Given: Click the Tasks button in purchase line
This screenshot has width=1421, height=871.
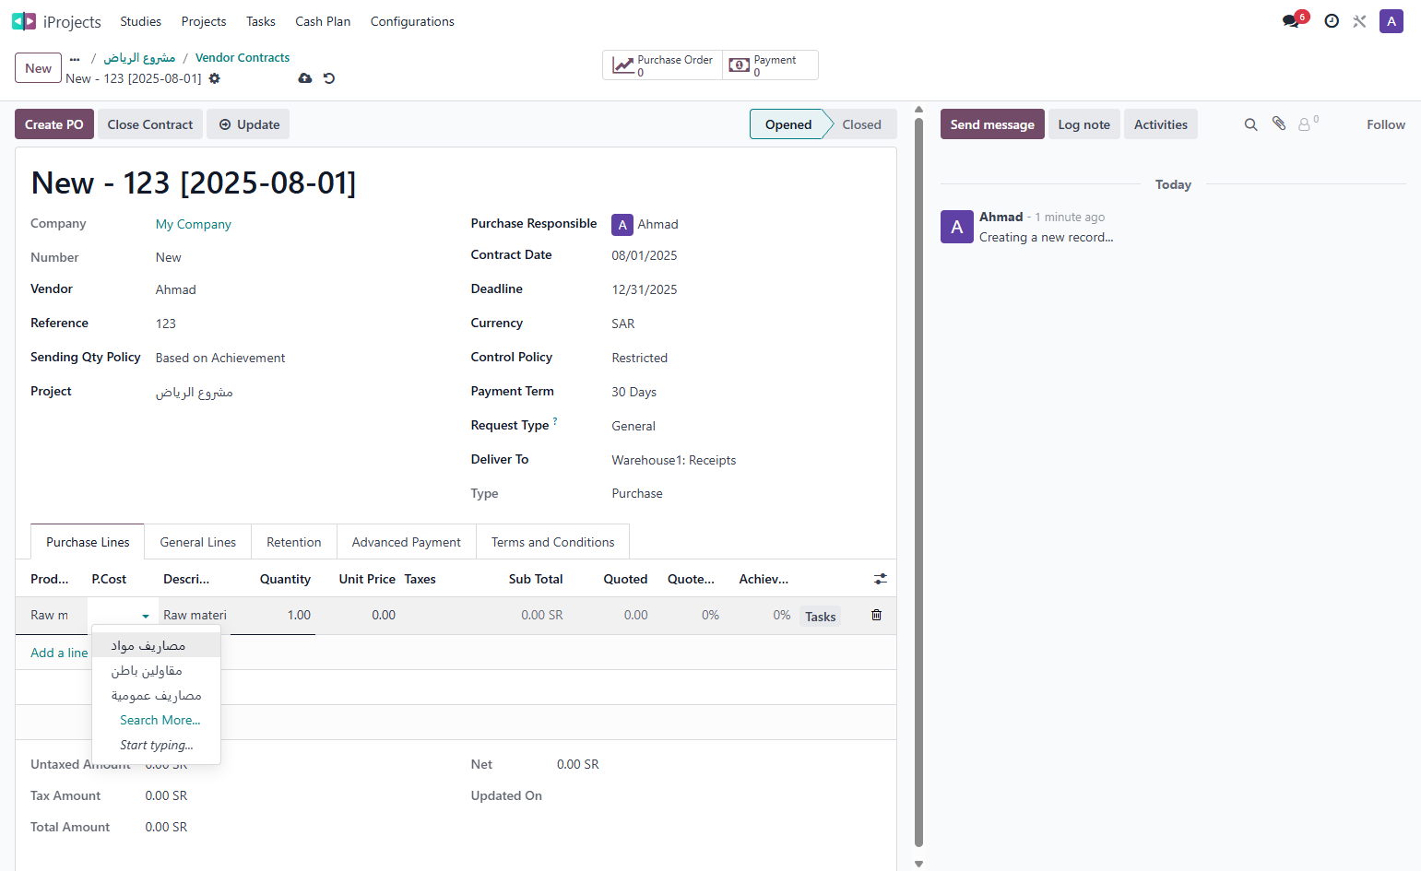Looking at the screenshot, I should [x=821, y=617].
